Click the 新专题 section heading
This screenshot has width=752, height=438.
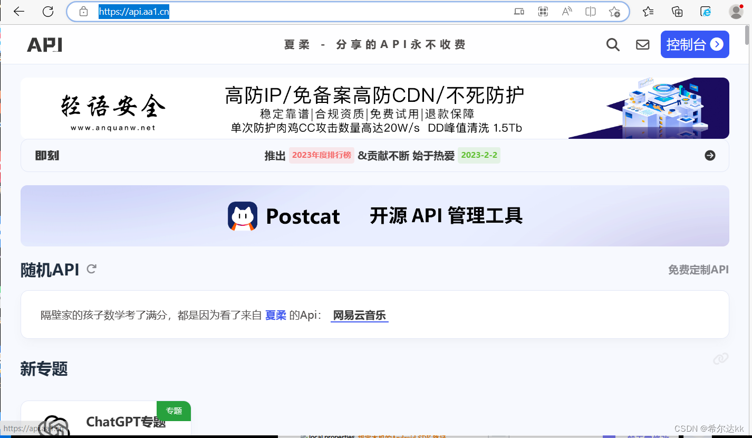click(44, 369)
